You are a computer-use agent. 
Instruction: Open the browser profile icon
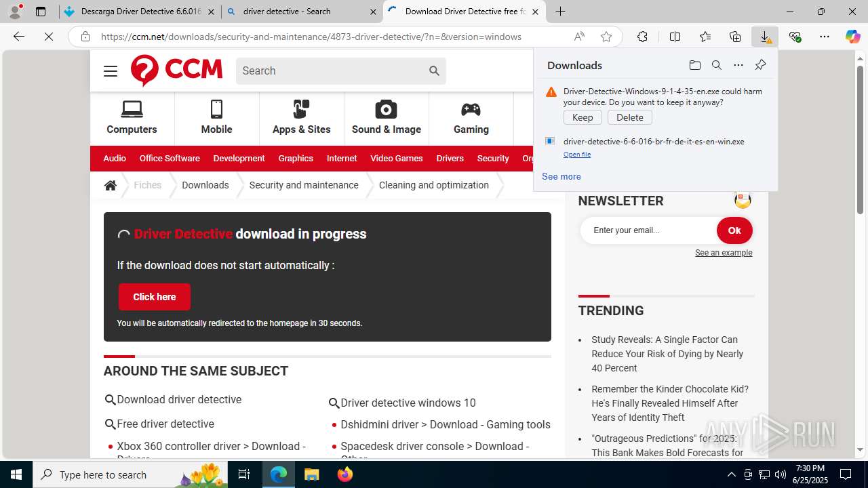15,12
